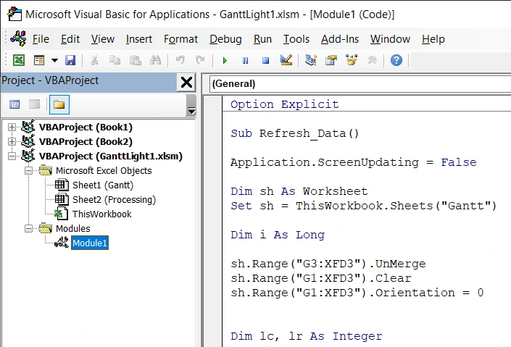This screenshot has width=511, height=347.
Task: Select VBAProject (GanttLight1.xlsm) in tree
Action: click(x=110, y=156)
